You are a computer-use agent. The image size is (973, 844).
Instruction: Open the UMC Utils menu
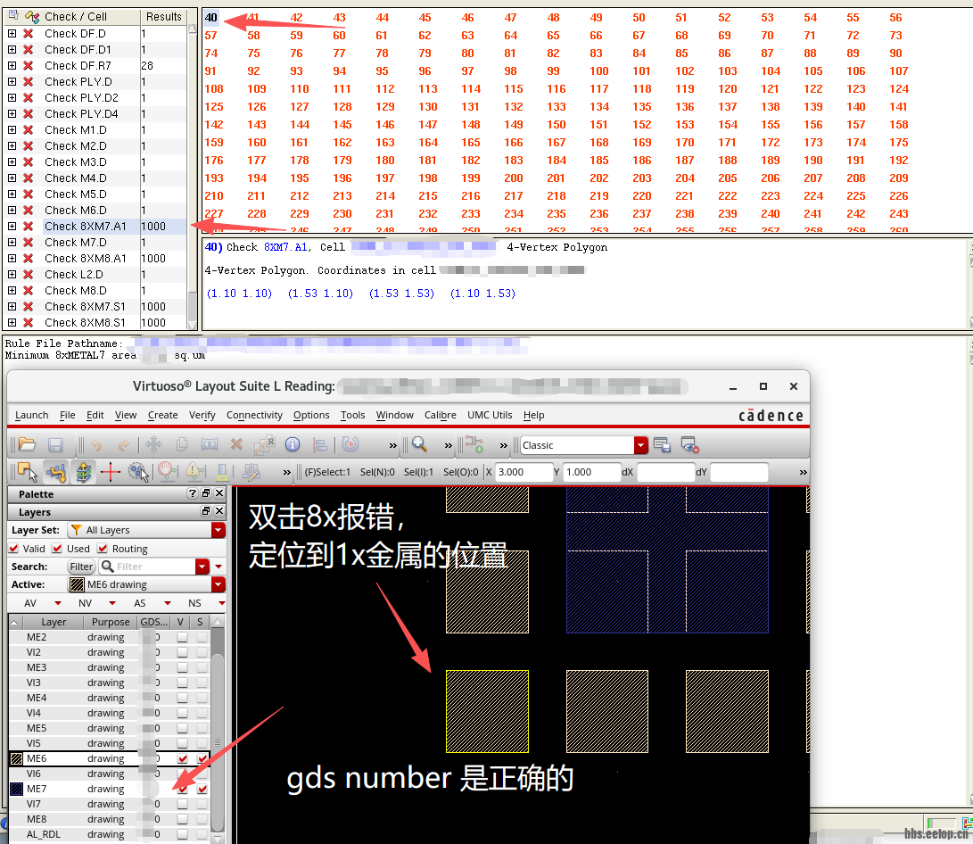[490, 415]
